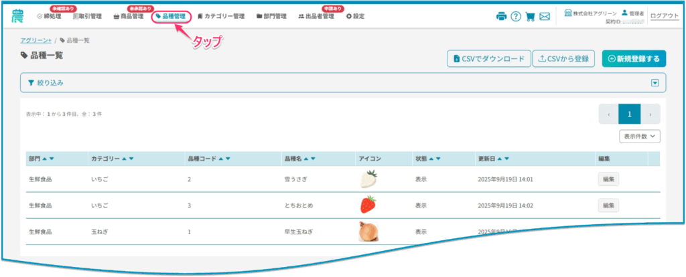Click 編集 button for 雪うさぎ row
The image size is (686, 277).
[608, 179]
